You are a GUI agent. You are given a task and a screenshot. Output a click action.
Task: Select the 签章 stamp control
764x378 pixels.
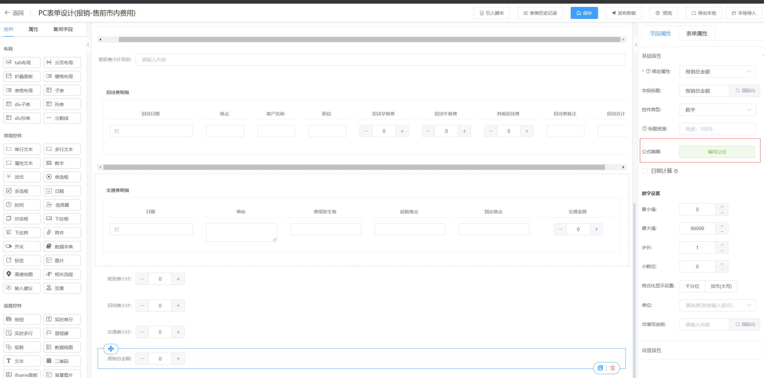[62, 288]
